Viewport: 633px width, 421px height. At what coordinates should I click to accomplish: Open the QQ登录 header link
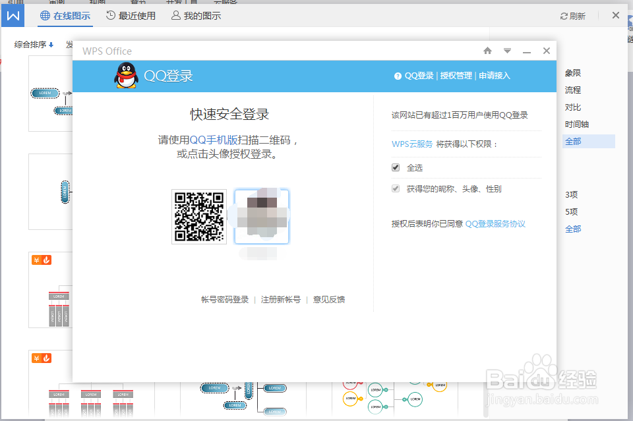[x=419, y=75]
